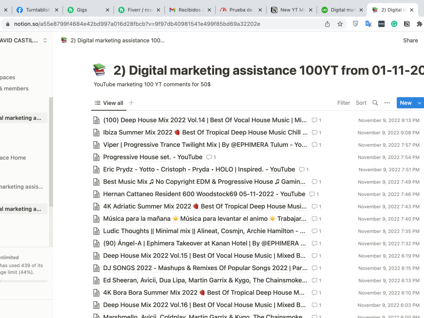The height and width of the screenshot is (318, 424).
Task: Click the share page icon in address bar
Action: 327,24
